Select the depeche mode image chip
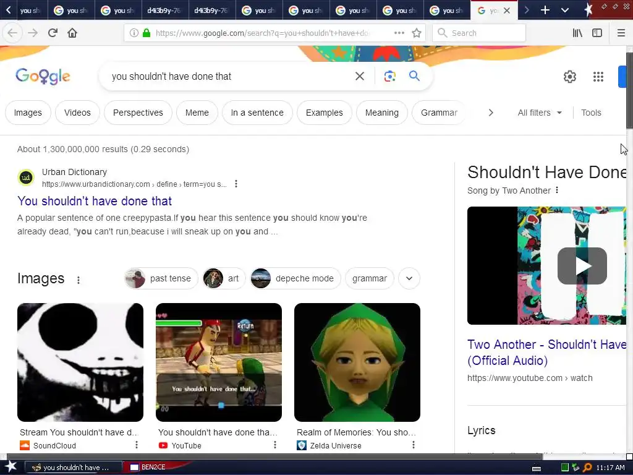This screenshot has height=475, width=633. [x=295, y=278]
